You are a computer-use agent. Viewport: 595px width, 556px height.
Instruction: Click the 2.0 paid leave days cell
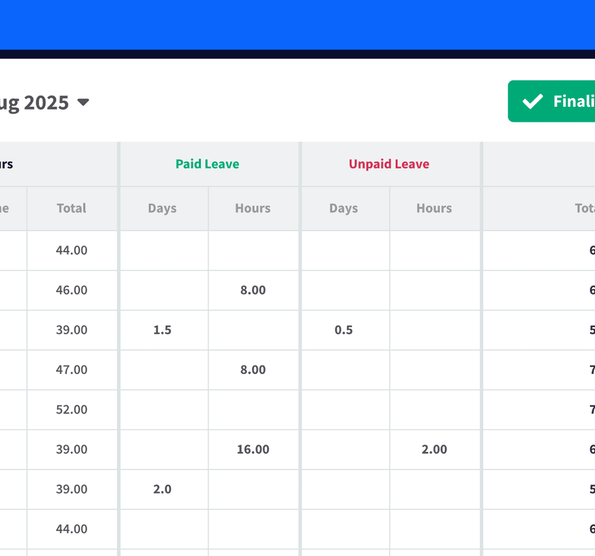(162, 489)
